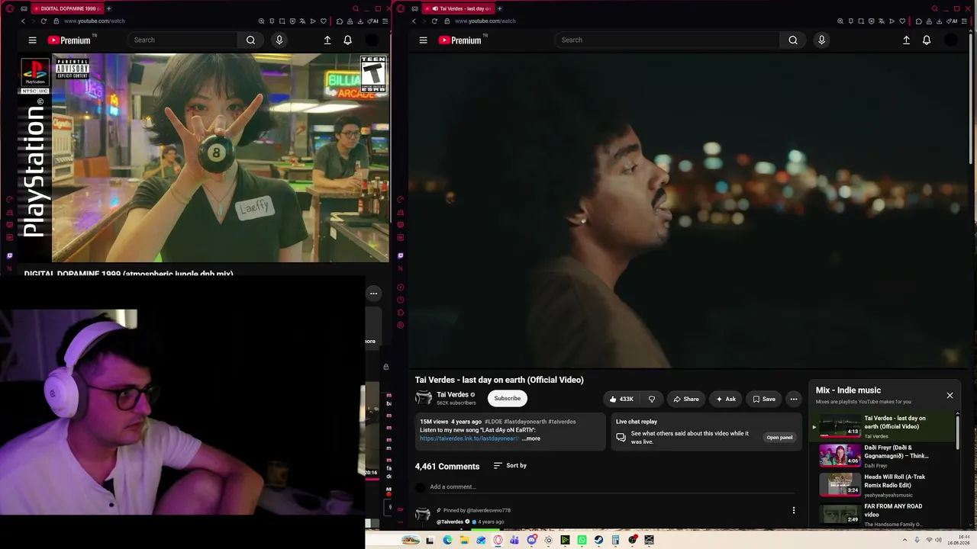Dislike the Tai Verdes video
This screenshot has height=549, width=977.
[652, 399]
